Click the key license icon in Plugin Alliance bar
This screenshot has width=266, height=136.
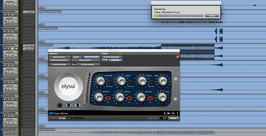click(169, 113)
